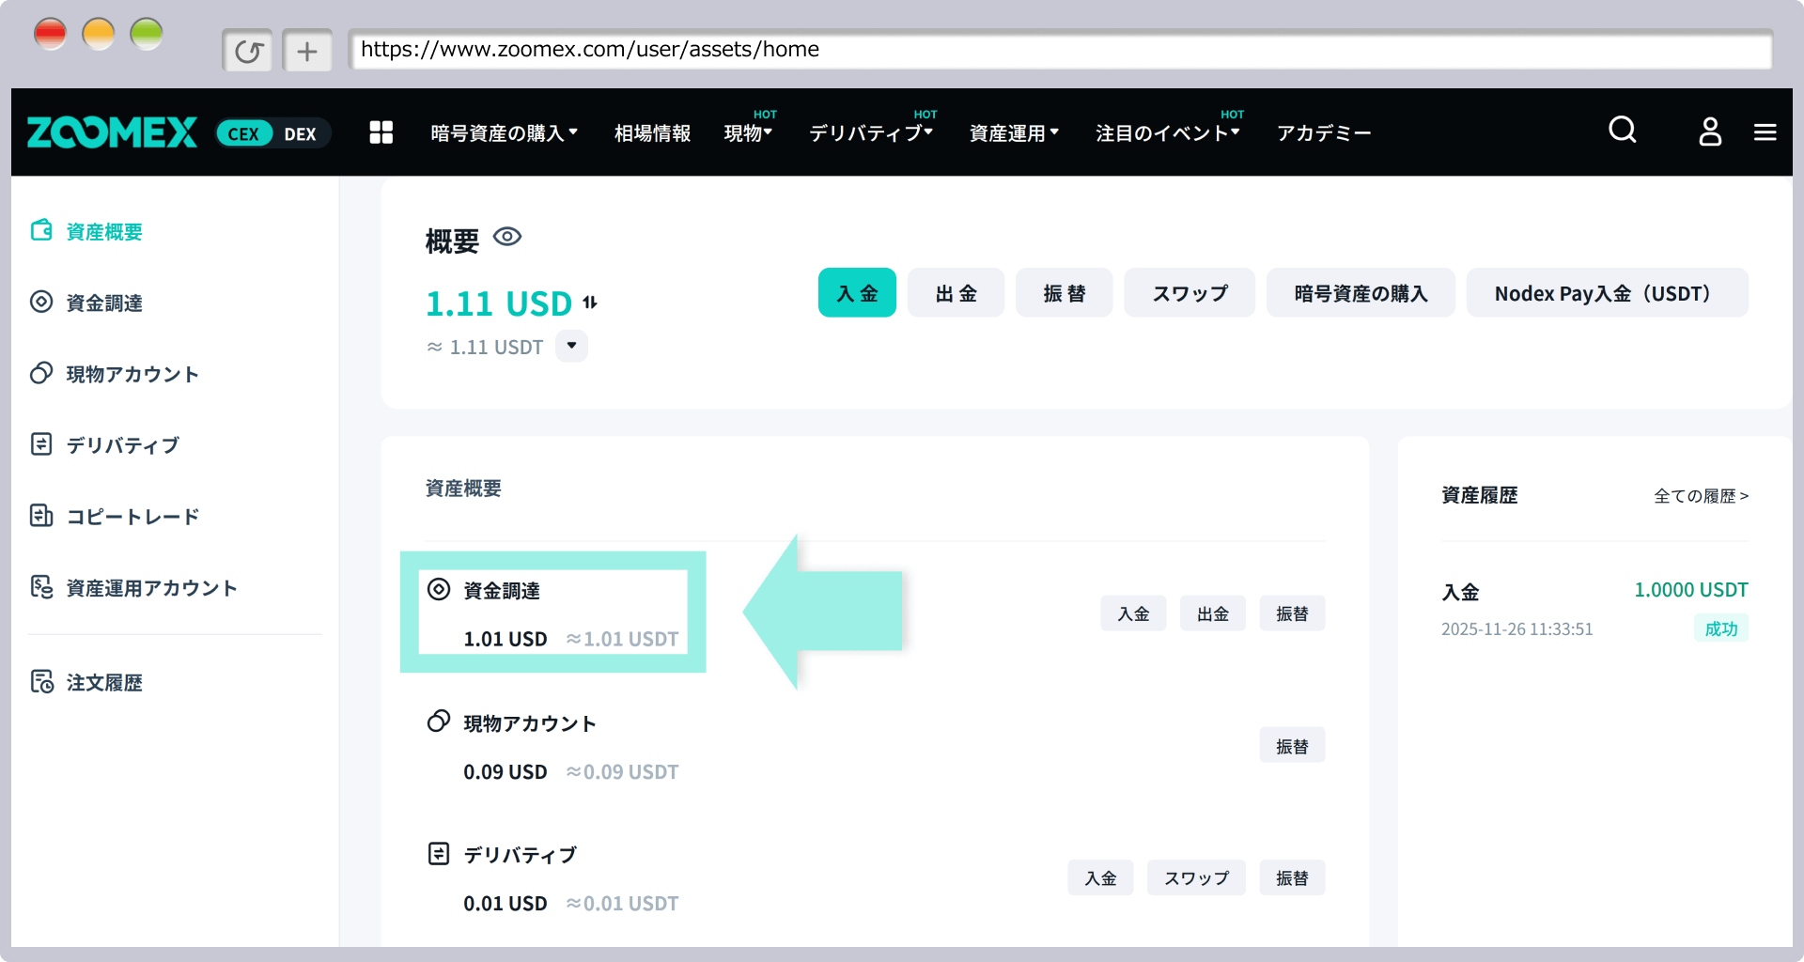The image size is (1804, 962).
Task: Select the Copy Trading (コピートレード) sidebar icon
Action: point(40,515)
